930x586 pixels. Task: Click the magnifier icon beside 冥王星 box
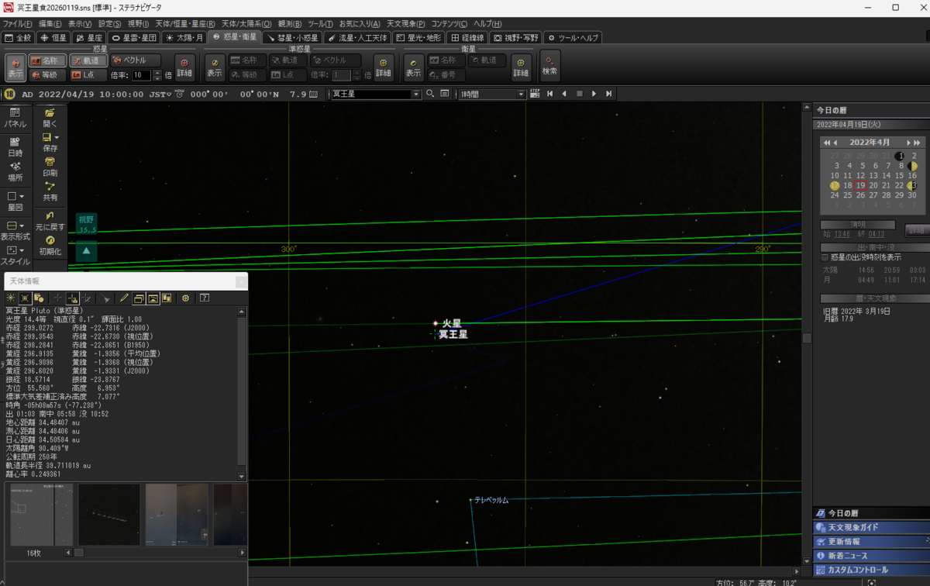point(430,94)
